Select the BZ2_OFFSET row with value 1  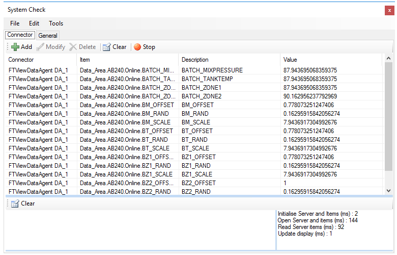tap(194, 183)
